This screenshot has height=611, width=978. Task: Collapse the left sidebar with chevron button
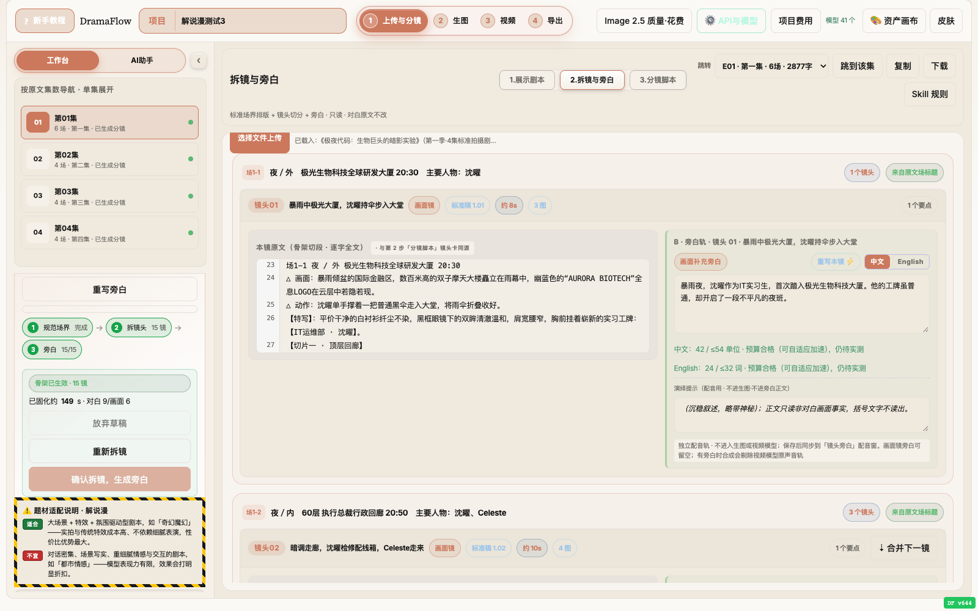click(198, 60)
